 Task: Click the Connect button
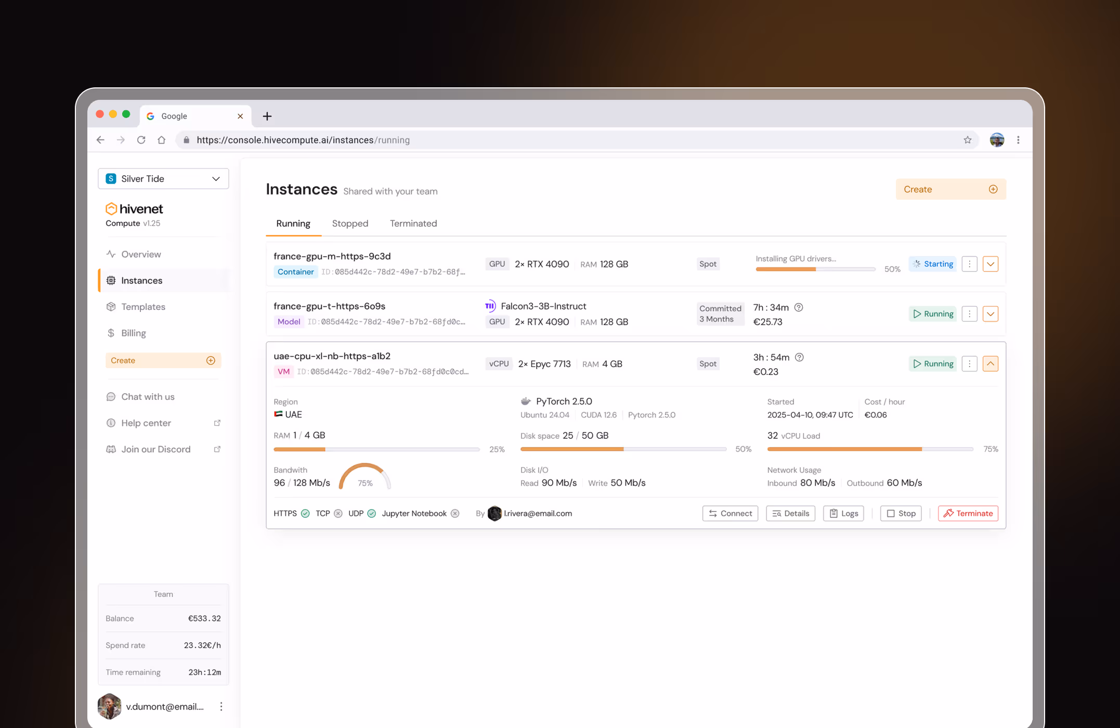[730, 513]
